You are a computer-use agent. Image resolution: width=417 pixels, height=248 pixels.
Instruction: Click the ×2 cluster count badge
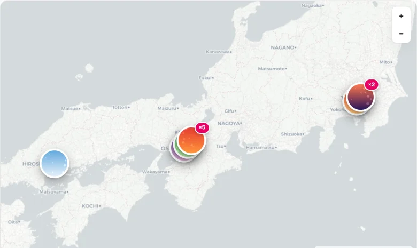pyautogui.click(x=372, y=85)
